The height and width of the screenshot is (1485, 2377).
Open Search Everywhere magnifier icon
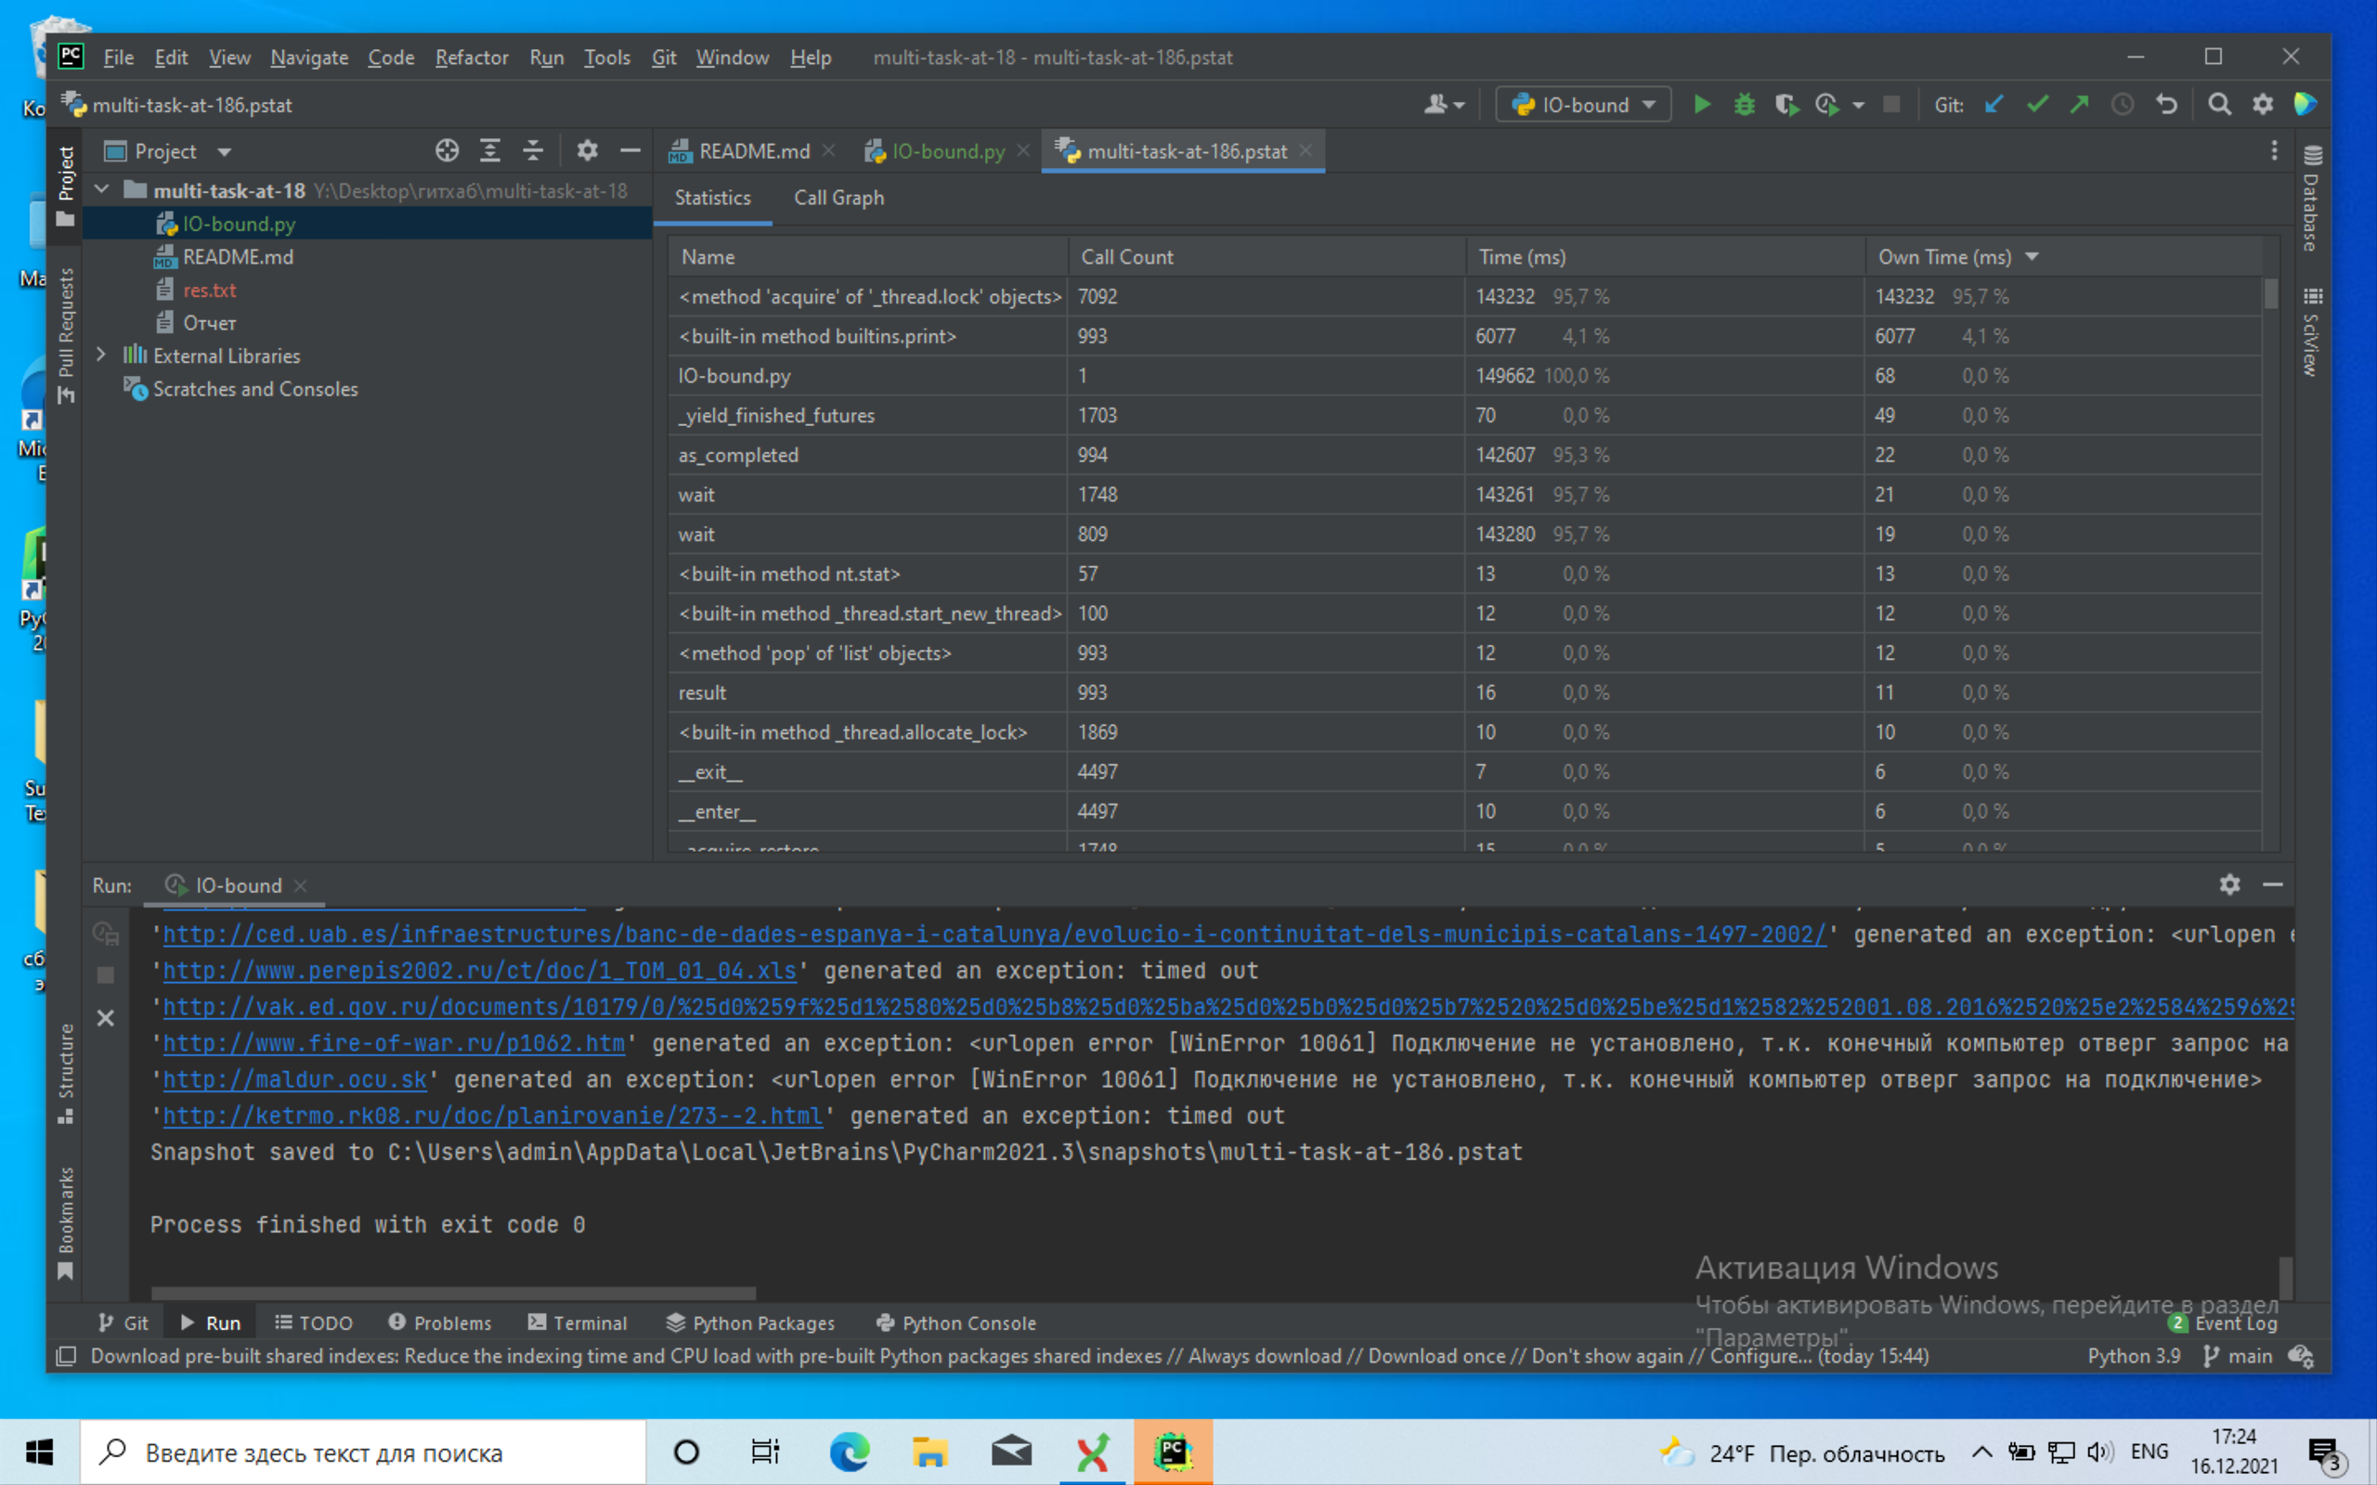[2219, 105]
